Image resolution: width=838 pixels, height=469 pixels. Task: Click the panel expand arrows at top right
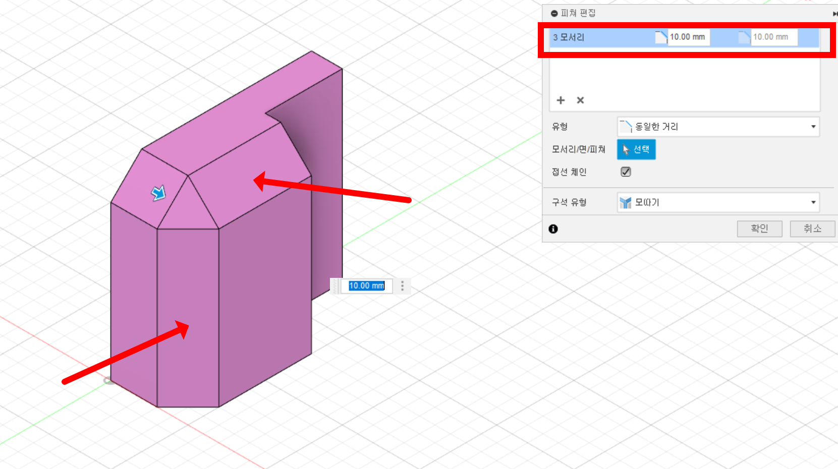[835, 14]
